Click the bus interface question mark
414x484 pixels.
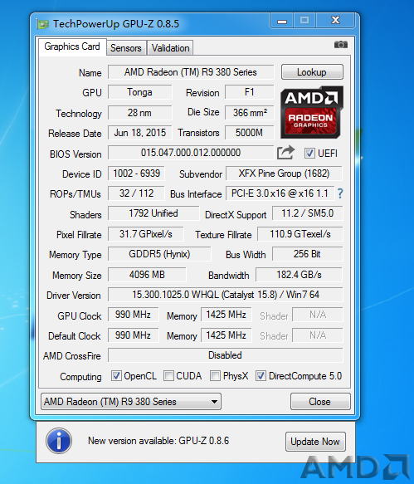[x=340, y=193]
